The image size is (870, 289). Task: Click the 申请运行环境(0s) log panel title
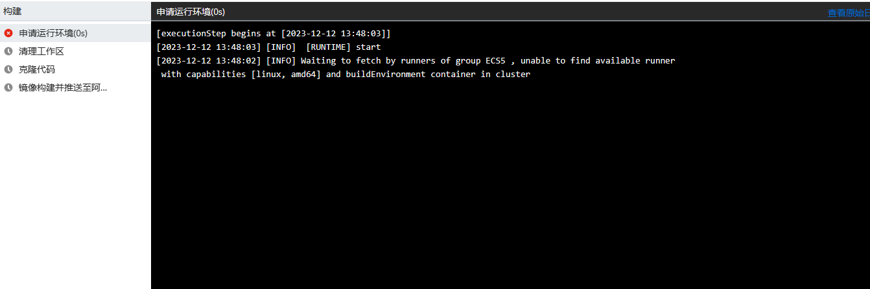(191, 12)
